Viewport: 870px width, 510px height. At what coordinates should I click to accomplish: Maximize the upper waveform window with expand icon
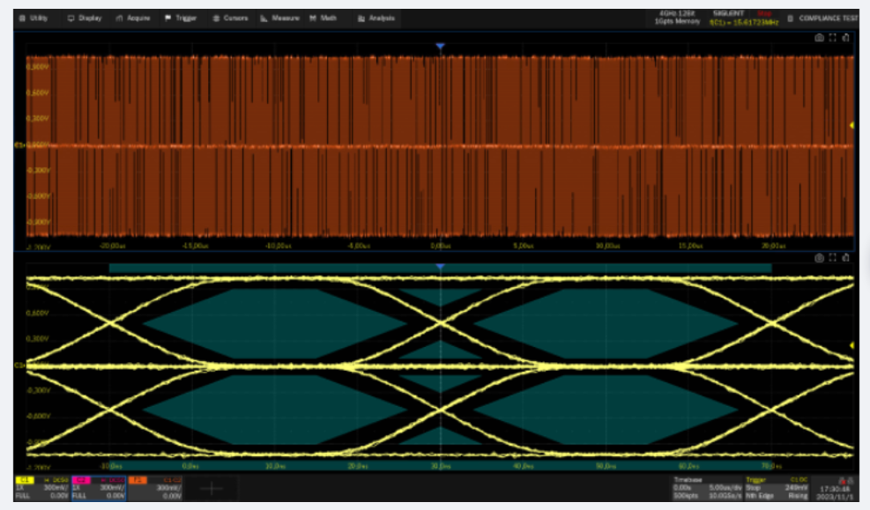(x=832, y=38)
